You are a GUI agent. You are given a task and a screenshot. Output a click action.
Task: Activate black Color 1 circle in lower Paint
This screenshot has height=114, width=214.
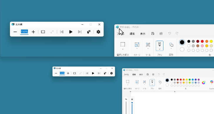tap(167, 80)
